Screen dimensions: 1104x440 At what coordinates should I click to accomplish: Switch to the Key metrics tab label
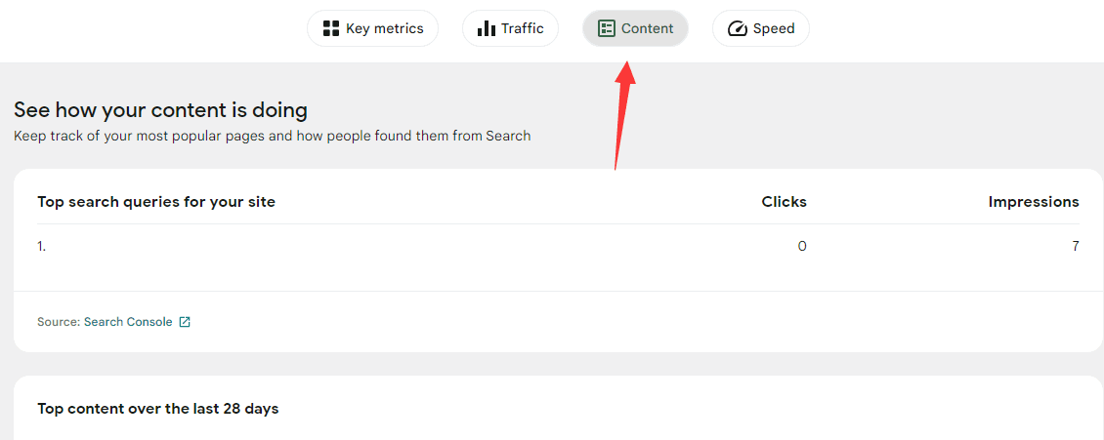tap(385, 28)
